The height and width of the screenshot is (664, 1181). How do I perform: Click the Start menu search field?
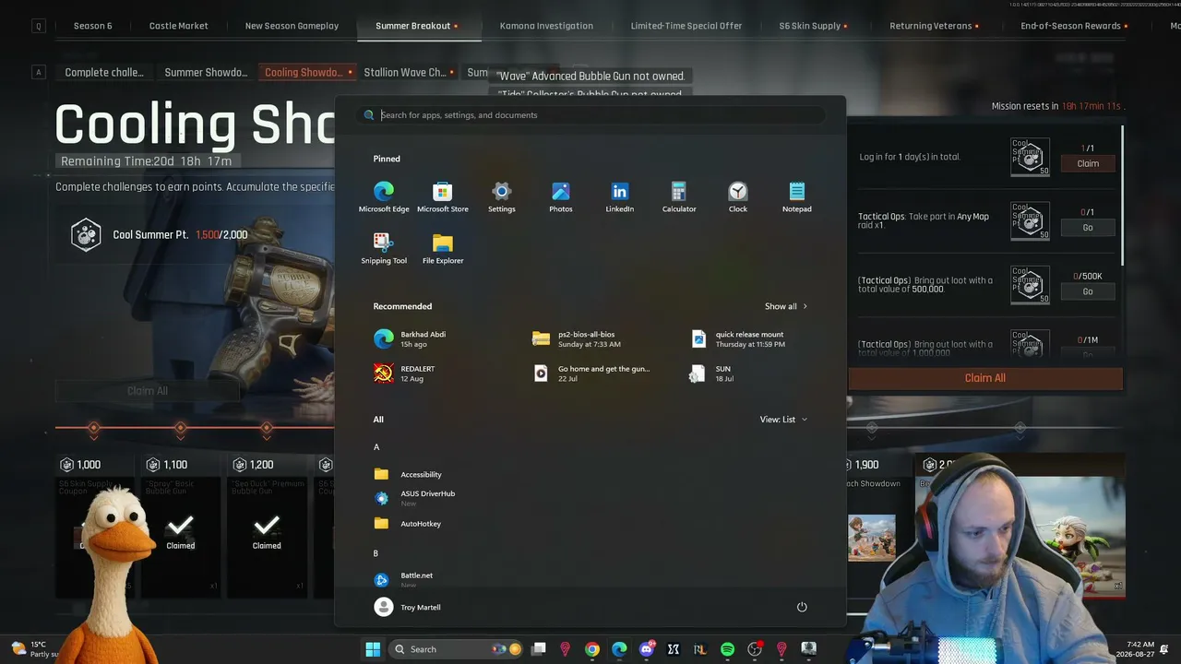click(x=590, y=115)
